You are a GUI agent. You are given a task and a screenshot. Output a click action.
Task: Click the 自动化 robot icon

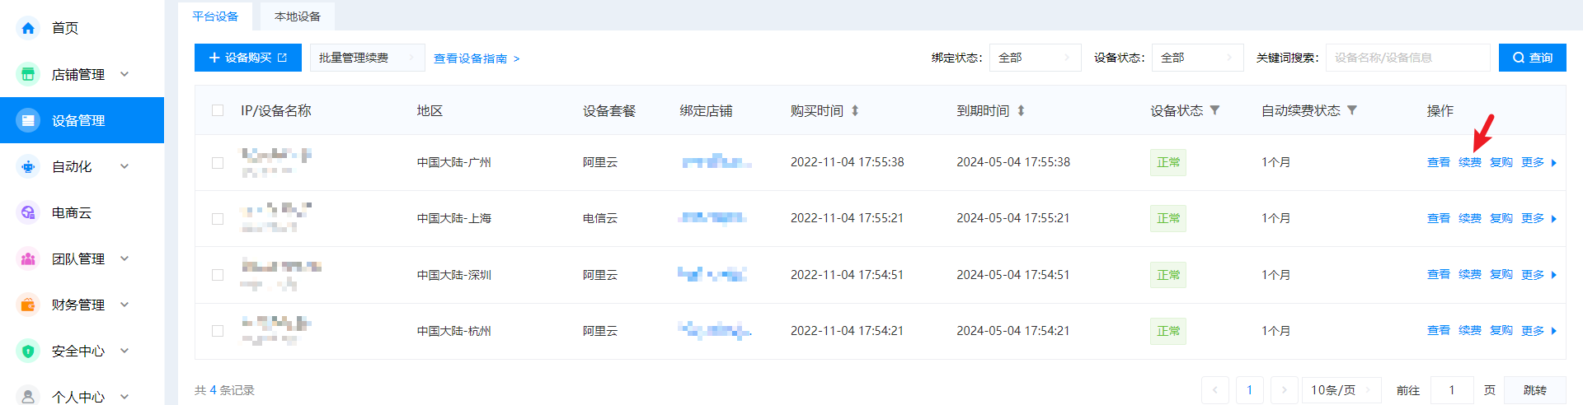pos(28,166)
